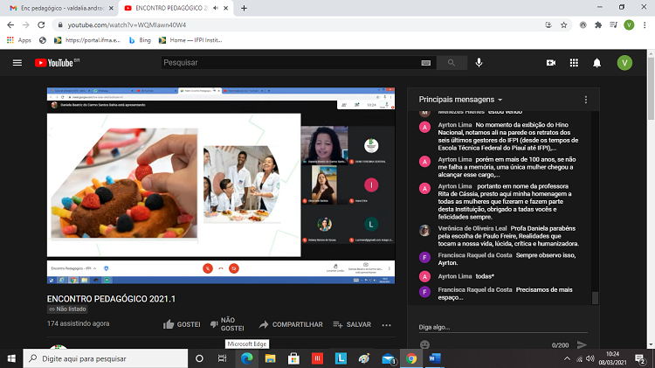Open the Action Center notifications
Image resolution: width=655 pixels, height=368 pixels.
click(x=640, y=358)
